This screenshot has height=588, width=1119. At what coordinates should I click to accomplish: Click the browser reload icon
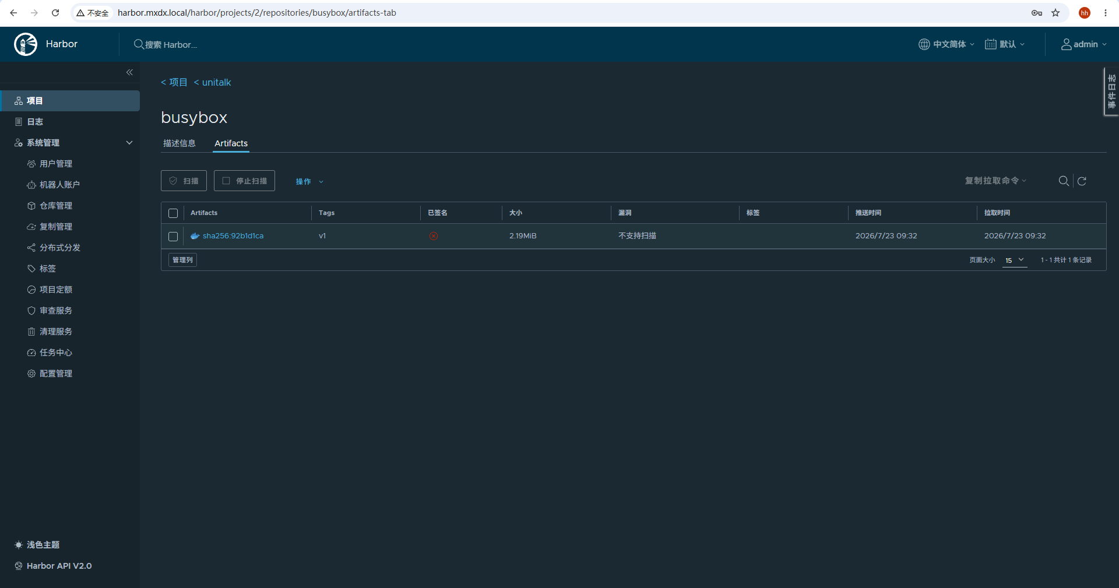tap(55, 13)
